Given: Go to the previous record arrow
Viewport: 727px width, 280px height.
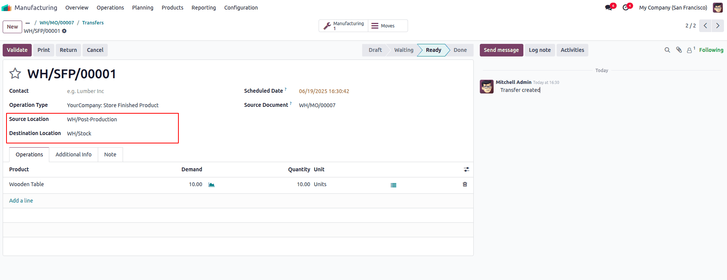Looking at the screenshot, I should pos(706,26).
